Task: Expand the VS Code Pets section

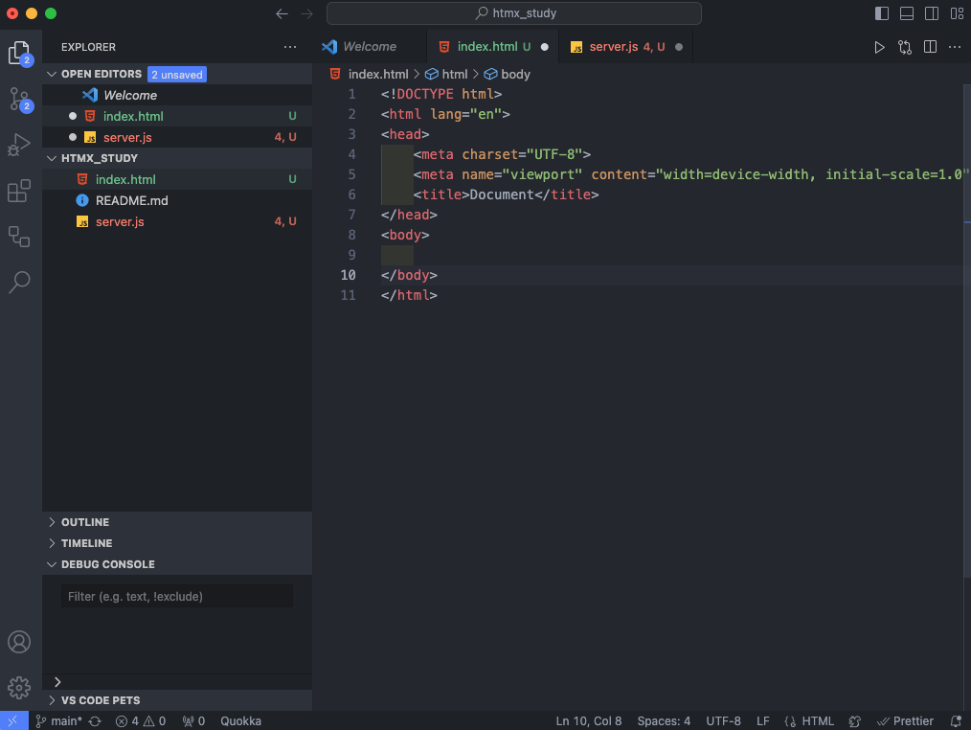Action: 52,700
